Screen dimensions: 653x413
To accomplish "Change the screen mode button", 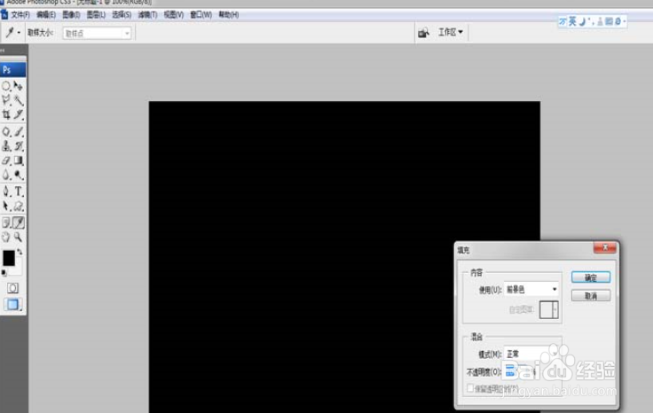I will coord(12,305).
